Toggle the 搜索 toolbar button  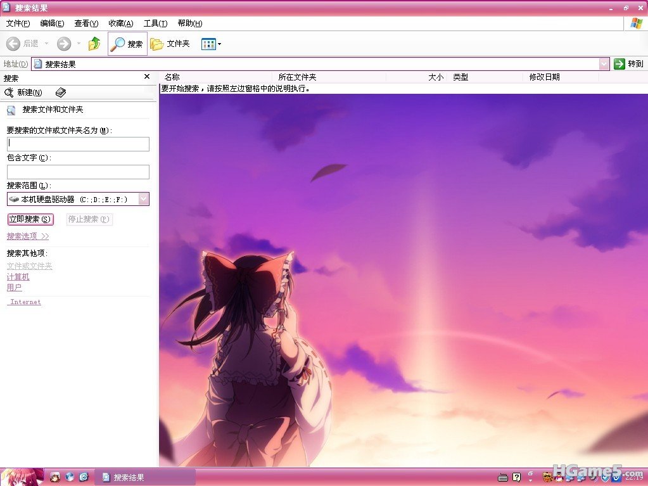click(x=127, y=43)
